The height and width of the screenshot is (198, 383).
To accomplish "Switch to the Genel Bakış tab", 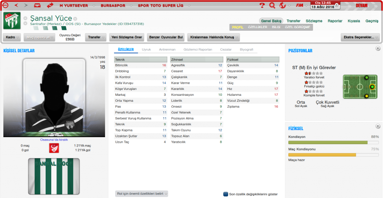I will coord(271,21).
